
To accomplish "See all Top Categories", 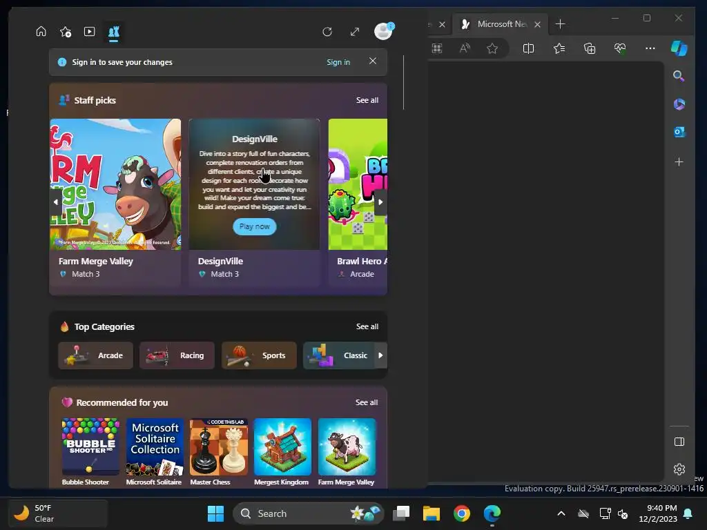I will point(367,326).
